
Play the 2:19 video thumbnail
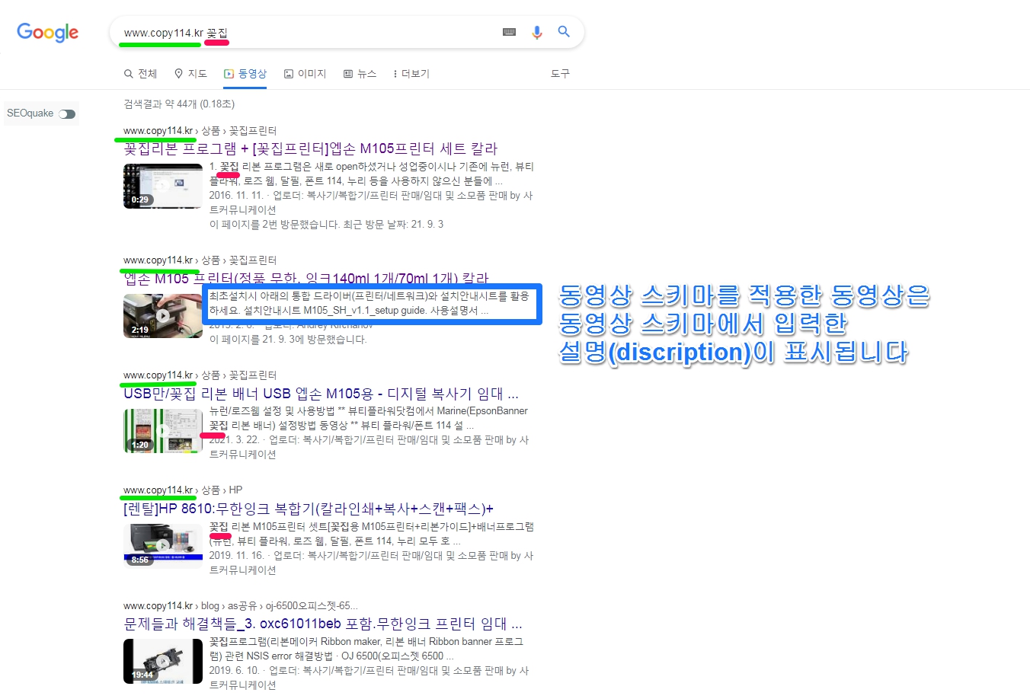(x=163, y=315)
